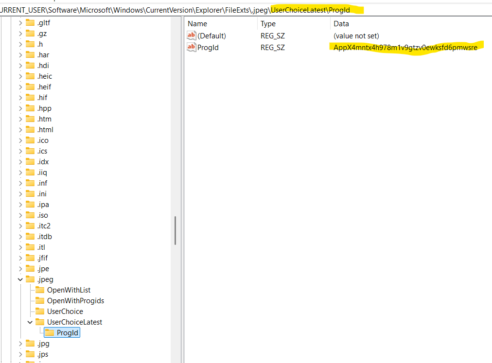
Task: Select the OpenWithList subkey label
Action: (x=69, y=290)
